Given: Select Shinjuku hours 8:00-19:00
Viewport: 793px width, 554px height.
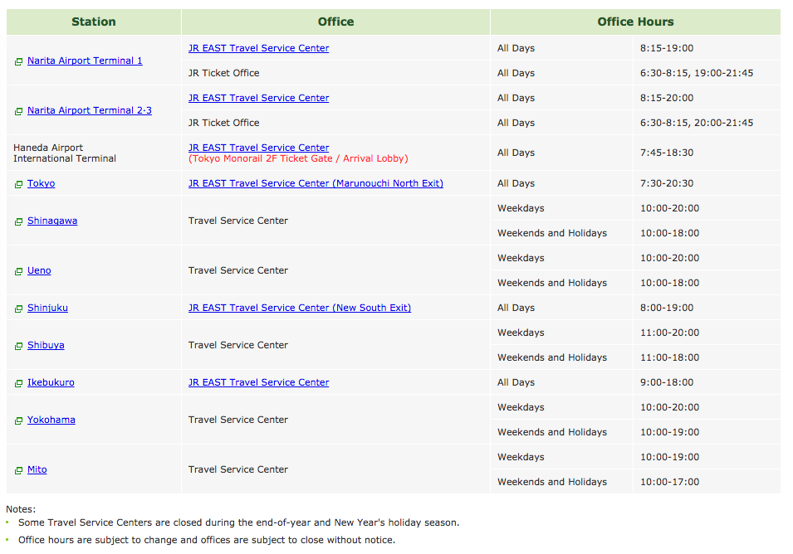Looking at the screenshot, I should tap(667, 308).
